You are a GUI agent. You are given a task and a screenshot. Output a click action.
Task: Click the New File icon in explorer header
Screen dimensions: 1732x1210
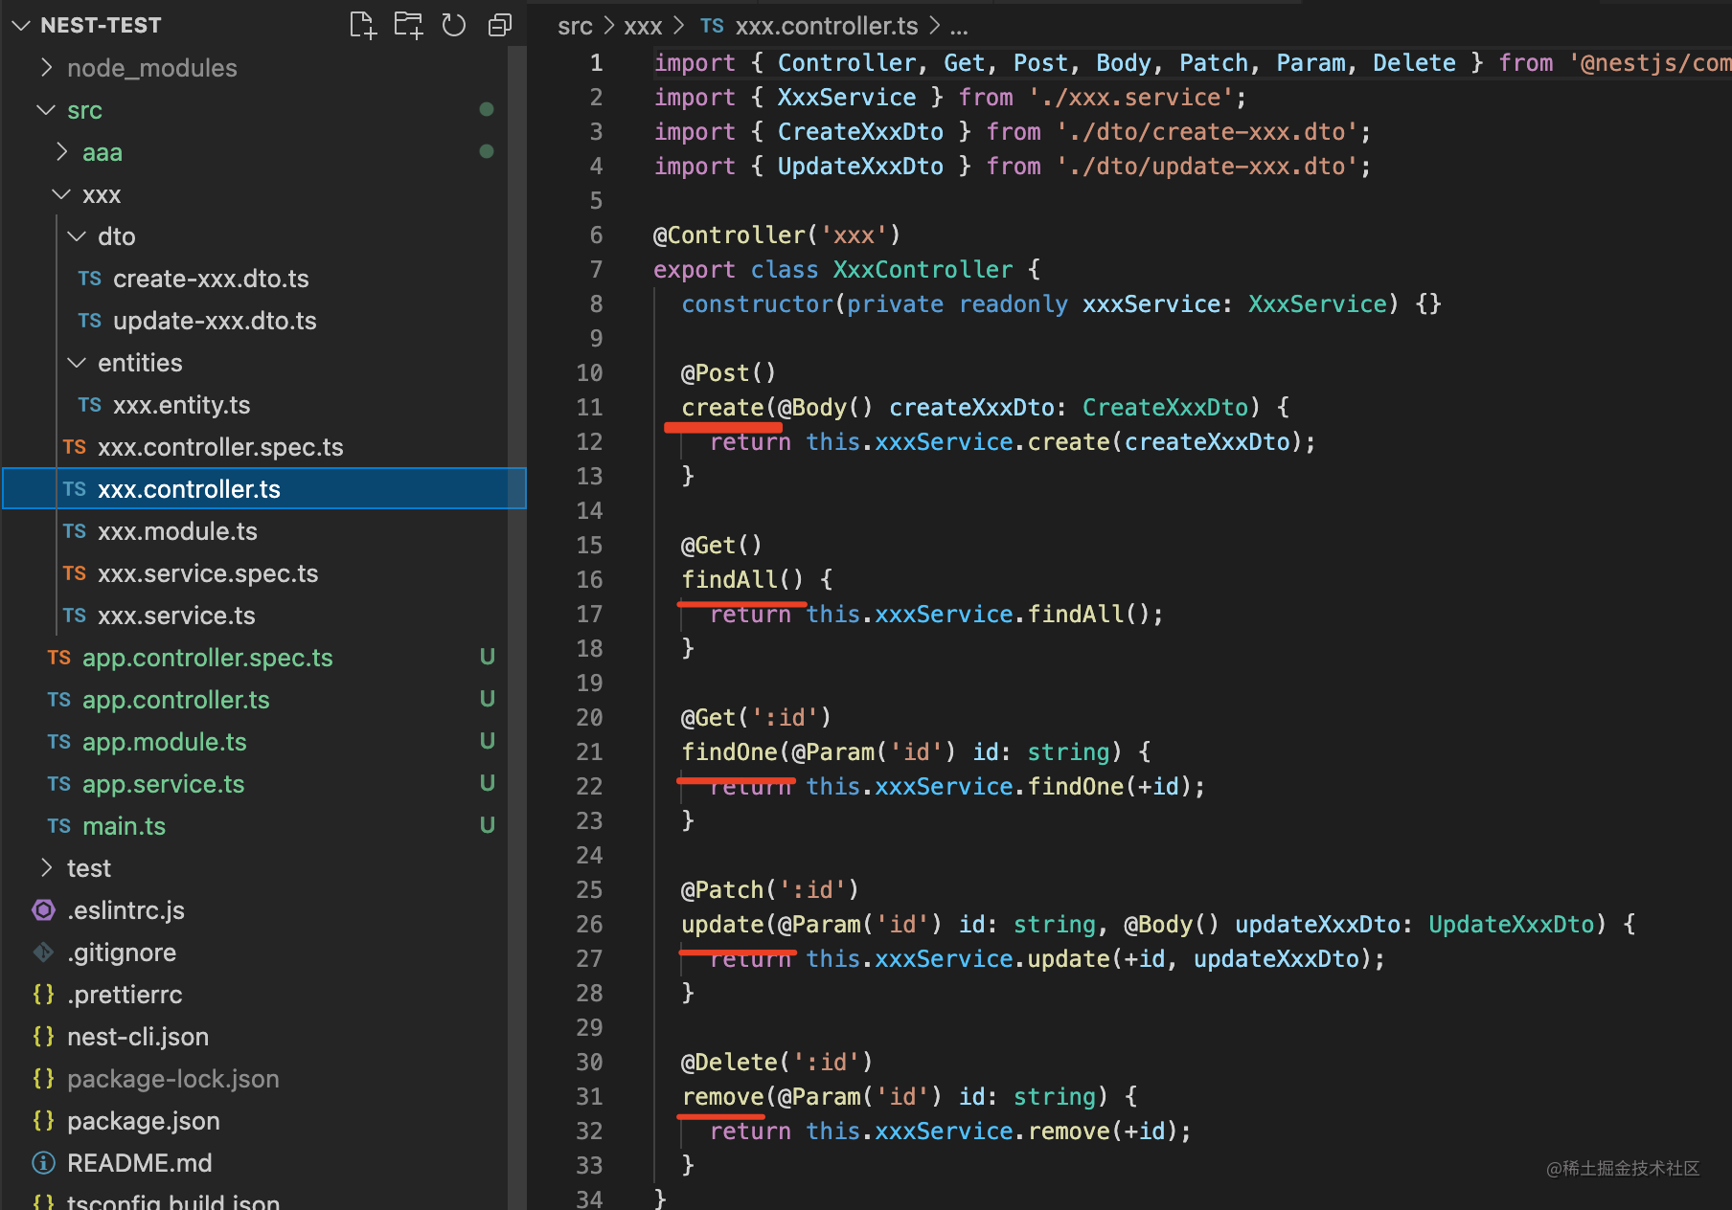click(362, 25)
